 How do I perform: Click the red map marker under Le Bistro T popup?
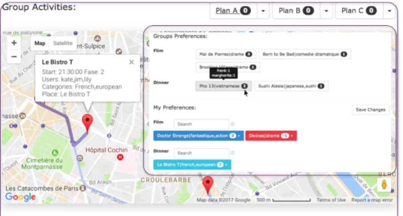click(87, 124)
